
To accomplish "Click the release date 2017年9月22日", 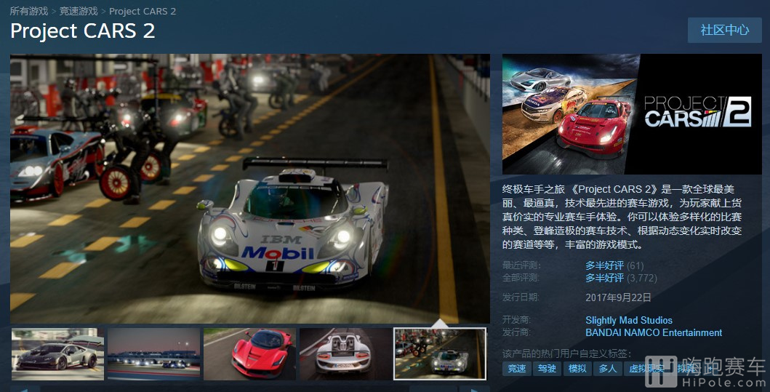I will click(x=618, y=297).
